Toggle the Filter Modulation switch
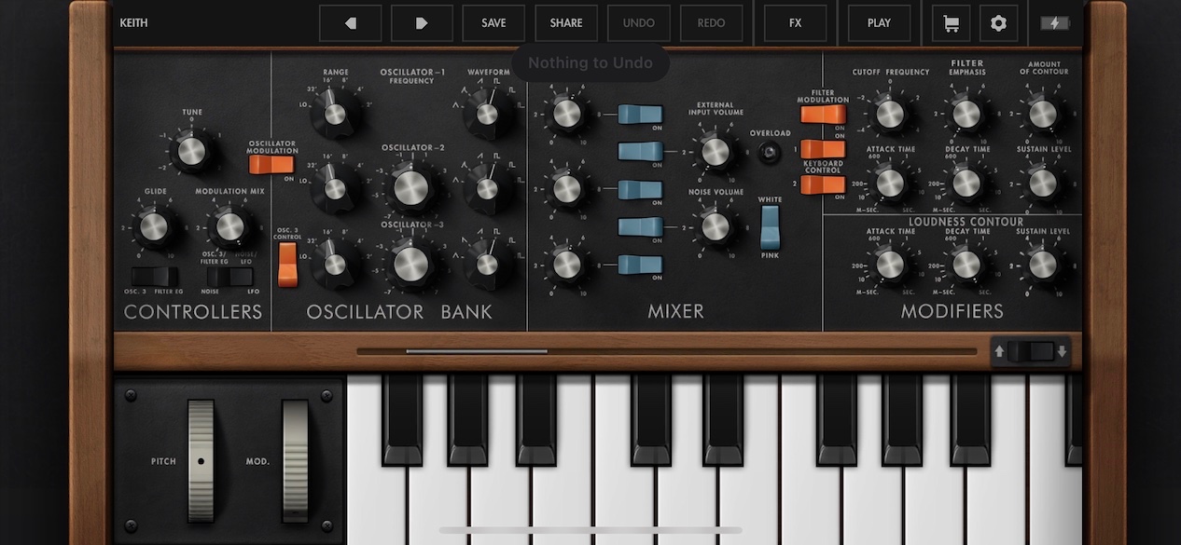The image size is (1181, 545). coord(822,114)
